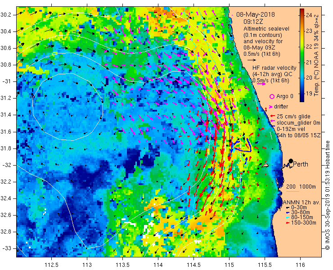Click the 'ANMN 12h av.' legend heading
The width and height of the screenshot is (333, 270).
pos(301,202)
